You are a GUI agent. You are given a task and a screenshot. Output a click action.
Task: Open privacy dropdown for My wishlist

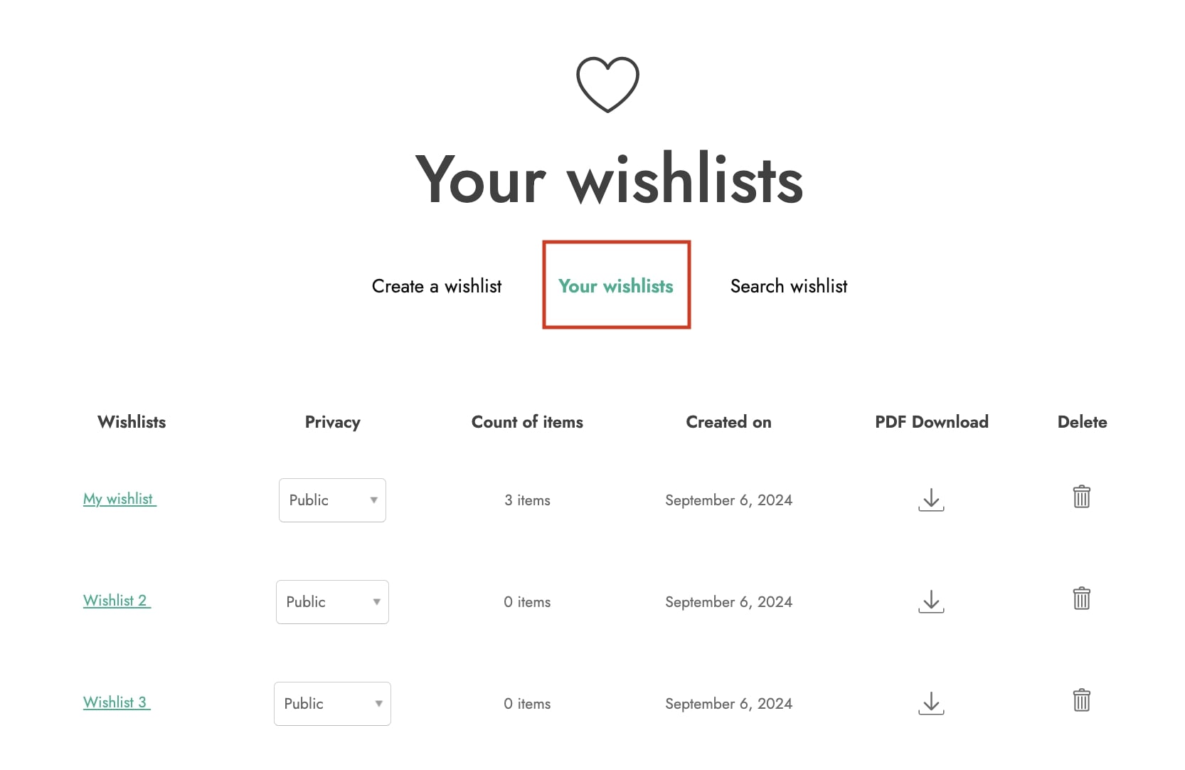[332, 500]
